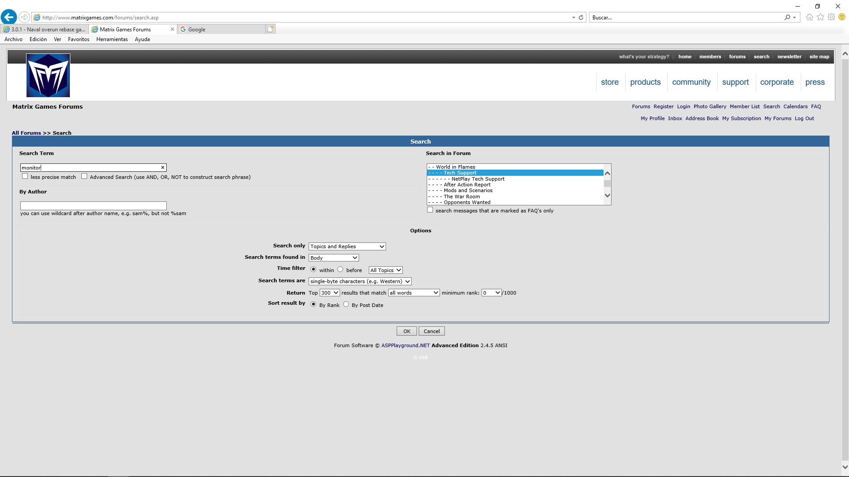This screenshot has height=477, width=849.
Task: Click the Member List link
Action: (x=744, y=106)
